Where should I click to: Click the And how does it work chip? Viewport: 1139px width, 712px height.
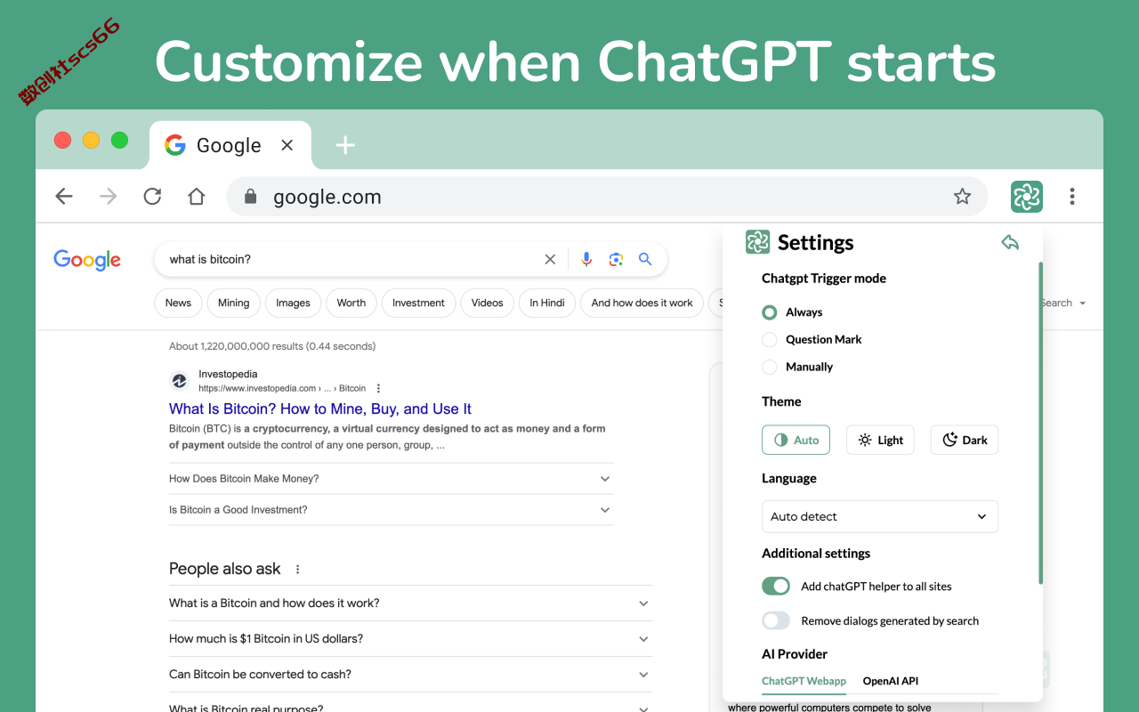point(642,303)
